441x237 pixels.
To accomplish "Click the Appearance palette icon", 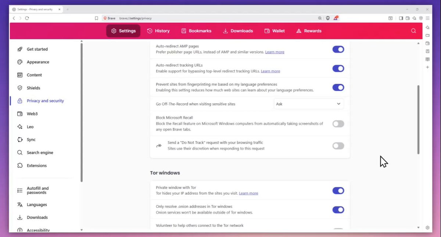I will point(20,62).
